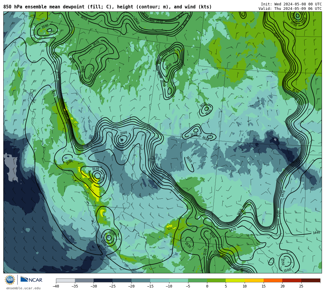Click the 0 to 5 olive green swatch
Image resolution: width=325 pixels, height=292 pixels.
[x=216, y=280]
